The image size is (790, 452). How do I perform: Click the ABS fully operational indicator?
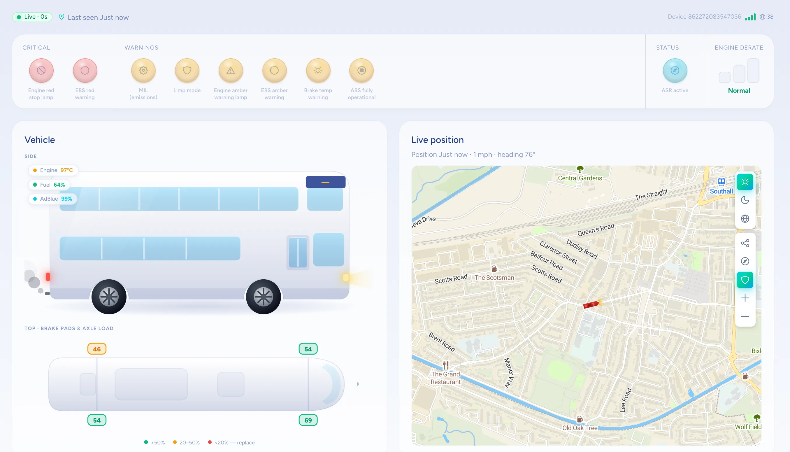tap(361, 71)
